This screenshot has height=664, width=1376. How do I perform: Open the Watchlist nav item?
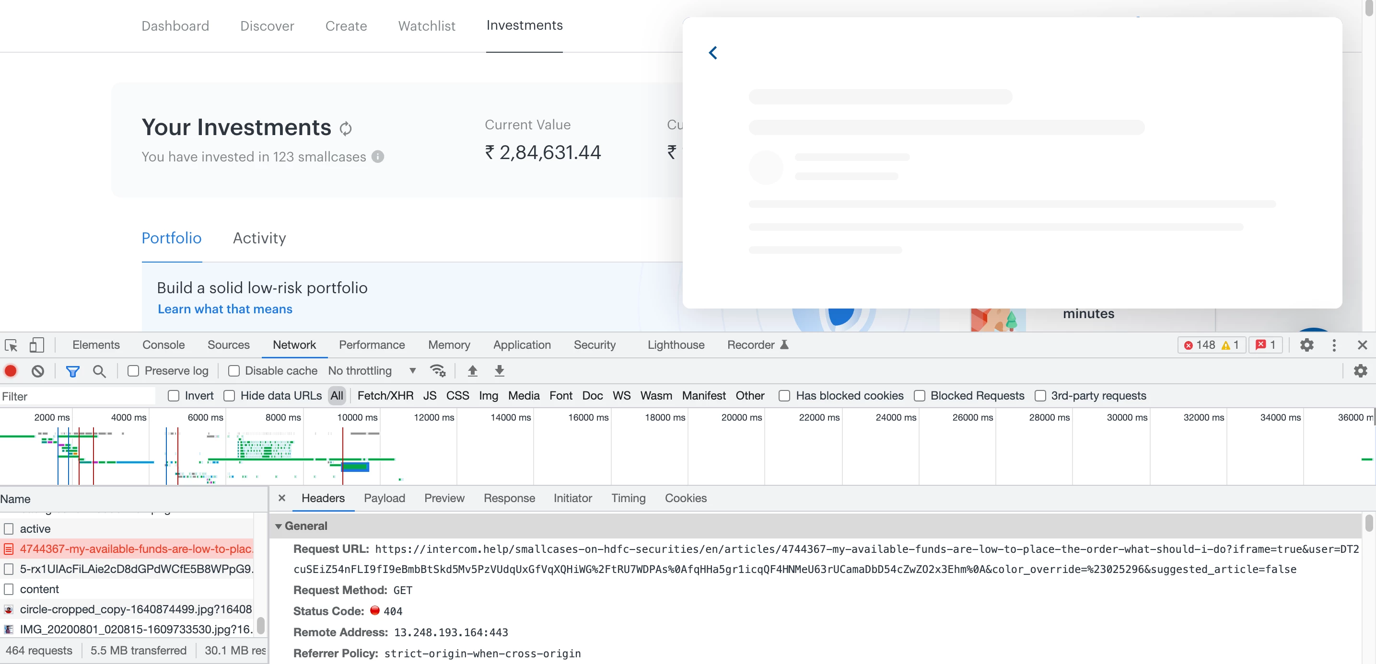tap(427, 26)
